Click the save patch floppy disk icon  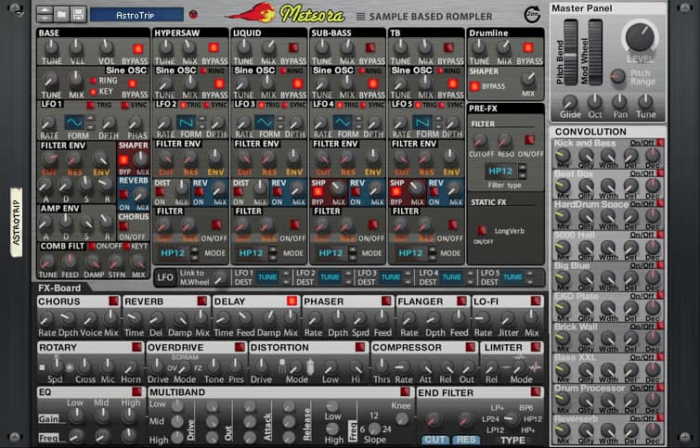point(78,14)
